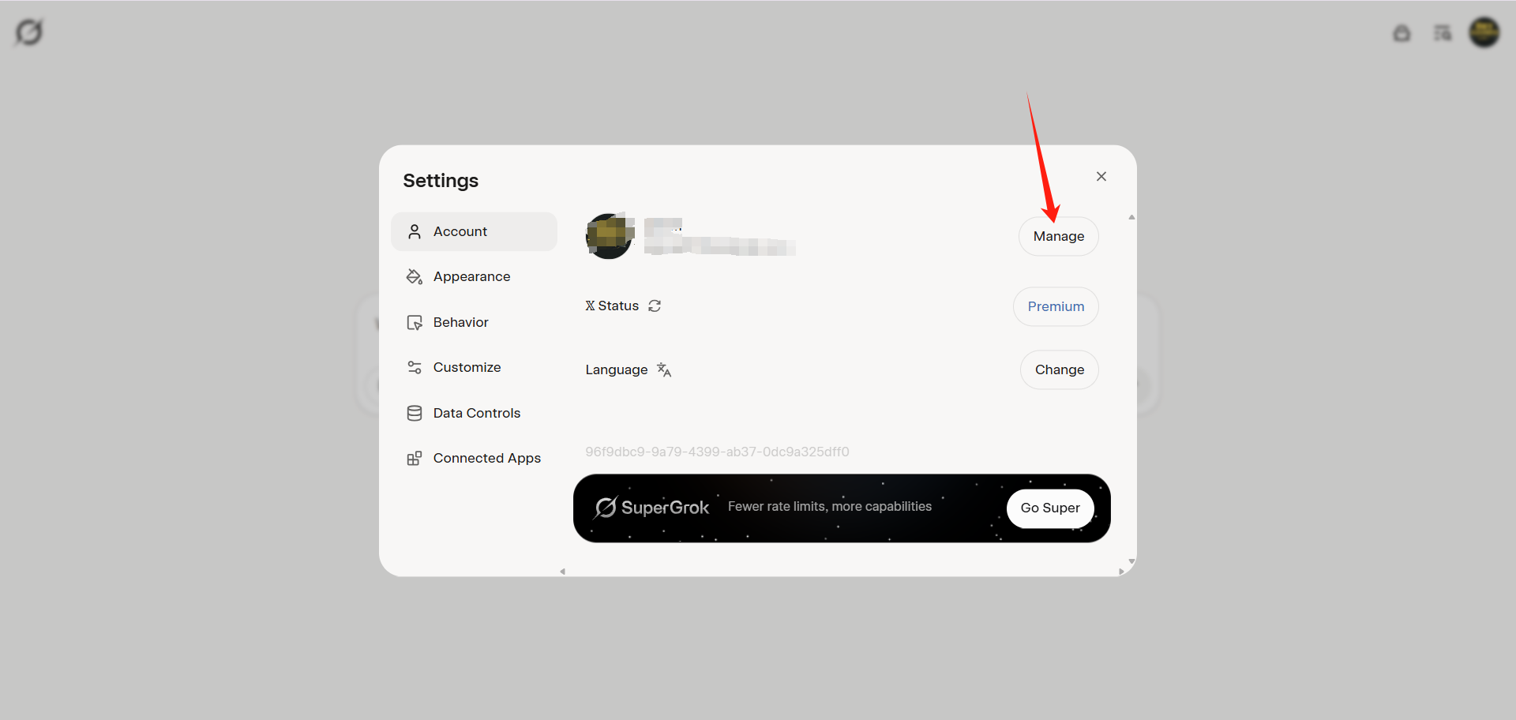
Task: Click the Grok logo in top-left corner
Action: 29,32
